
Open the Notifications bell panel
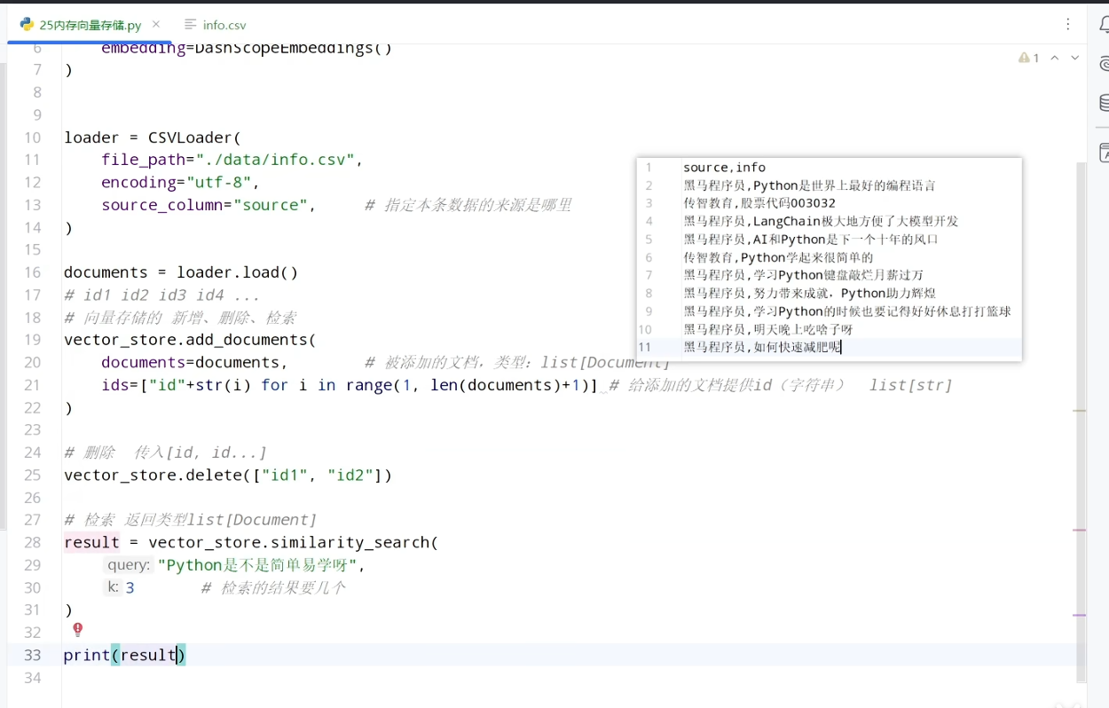[1104, 25]
